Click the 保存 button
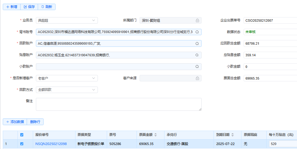This screenshot has height=149, width=297. point(29,7)
